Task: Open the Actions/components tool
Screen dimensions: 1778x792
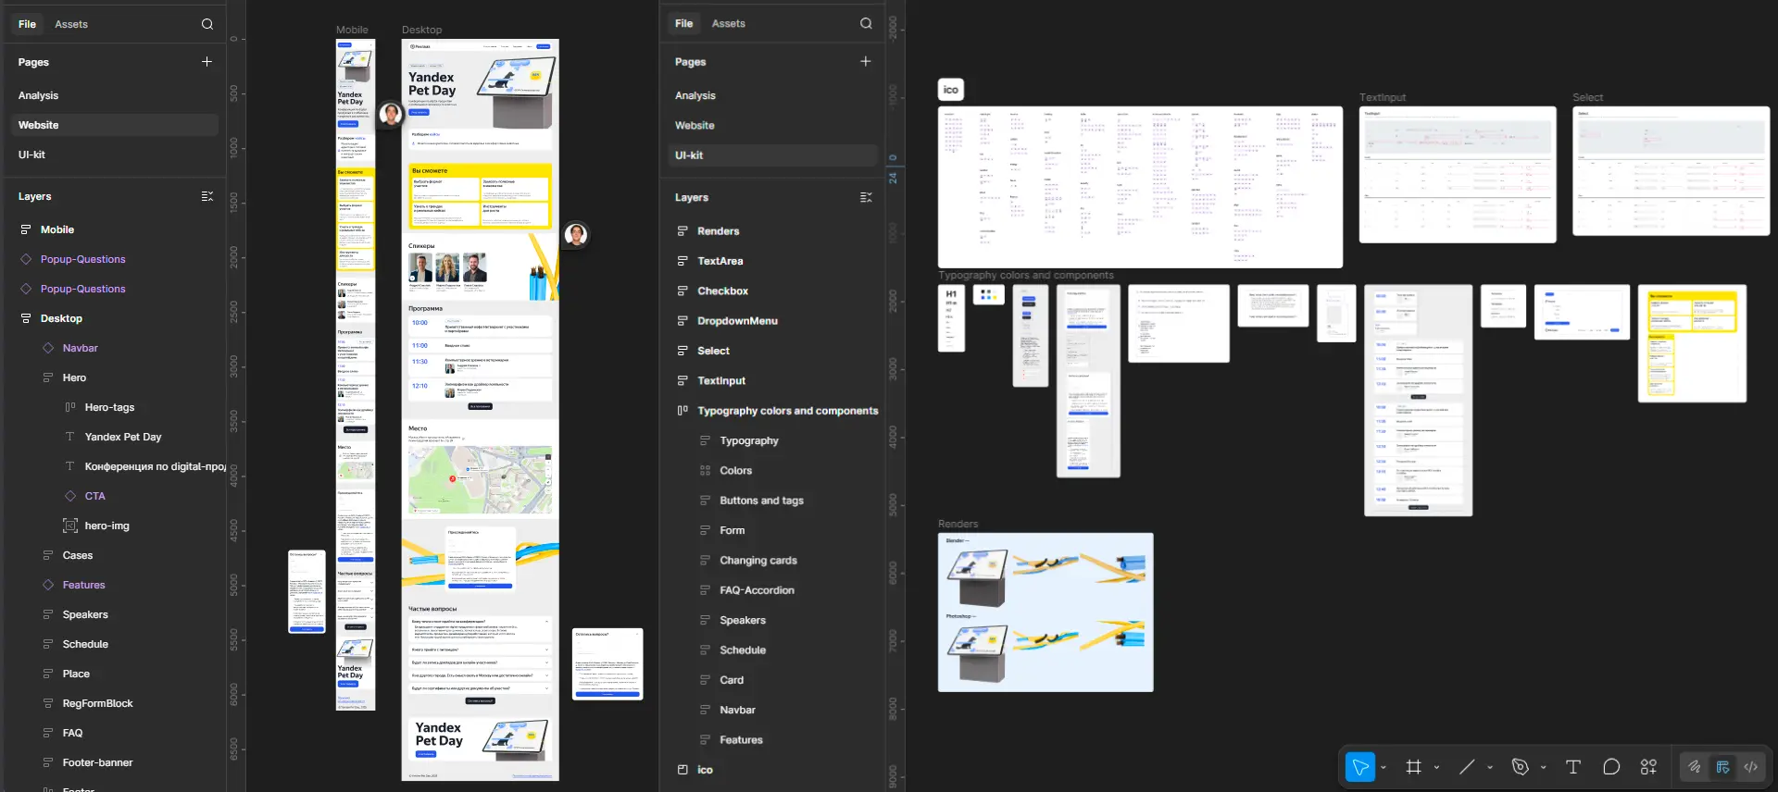Action: [1648, 766]
